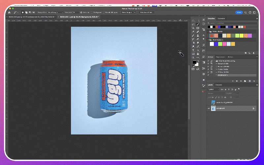Select the Type tool
The height and width of the screenshot is (165, 264).
tap(193, 50)
